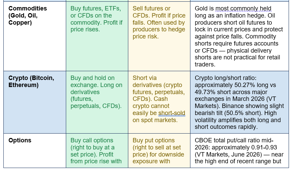The width and height of the screenshot is (291, 169).
Task: Click the underlined phrase 'most commonly held'
Action: [243, 8]
